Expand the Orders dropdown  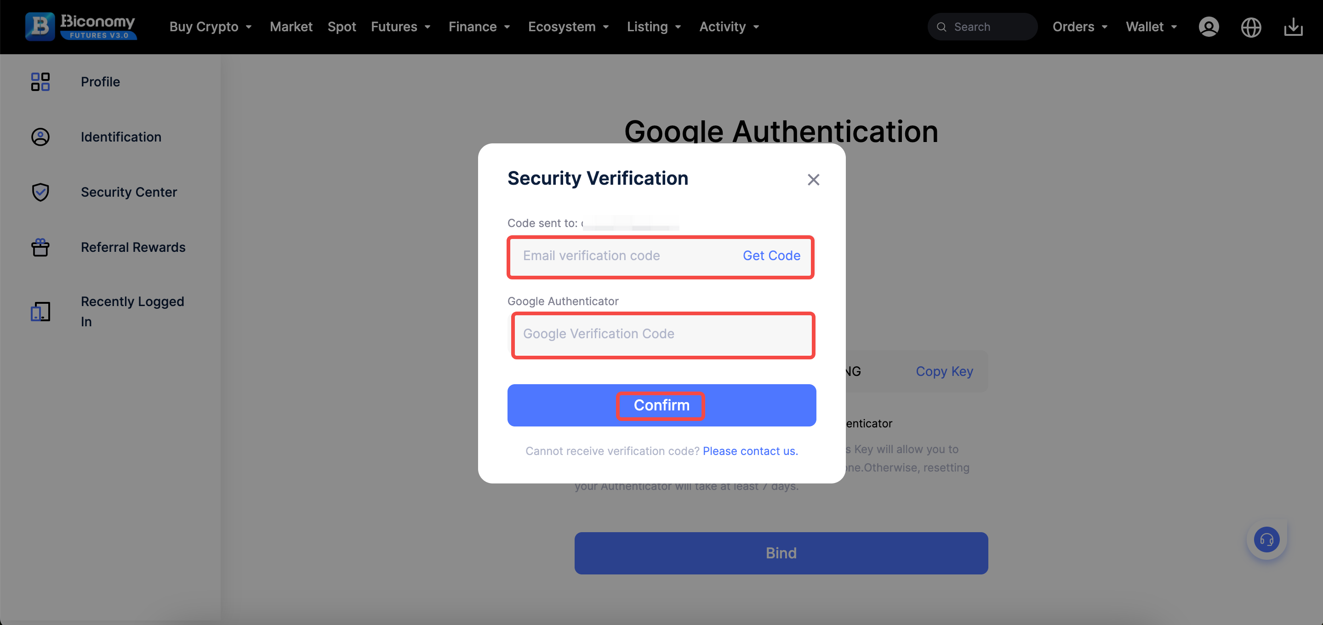(x=1079, y=27)
